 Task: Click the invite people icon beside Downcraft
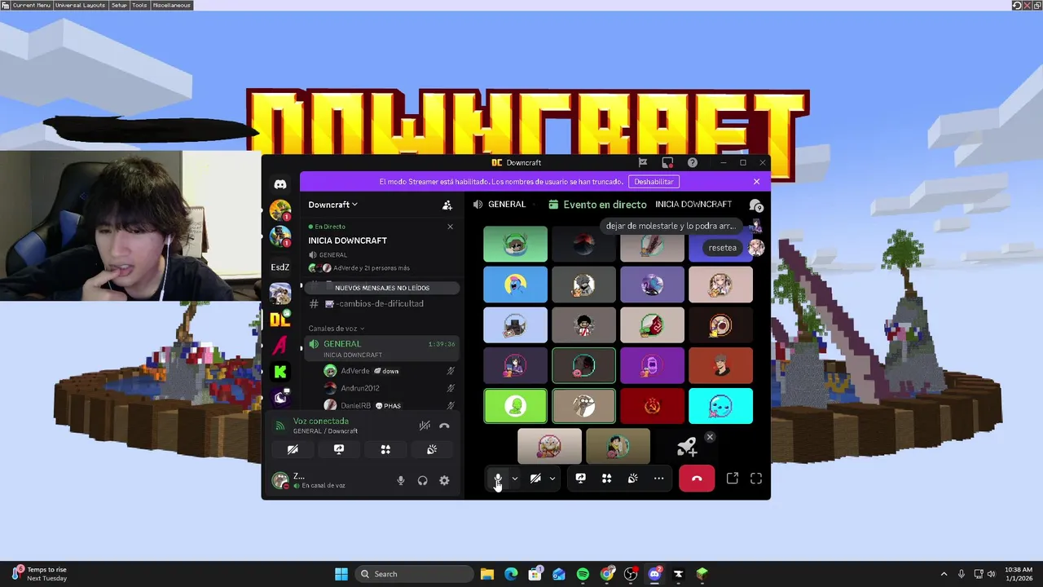click(447, 205)
